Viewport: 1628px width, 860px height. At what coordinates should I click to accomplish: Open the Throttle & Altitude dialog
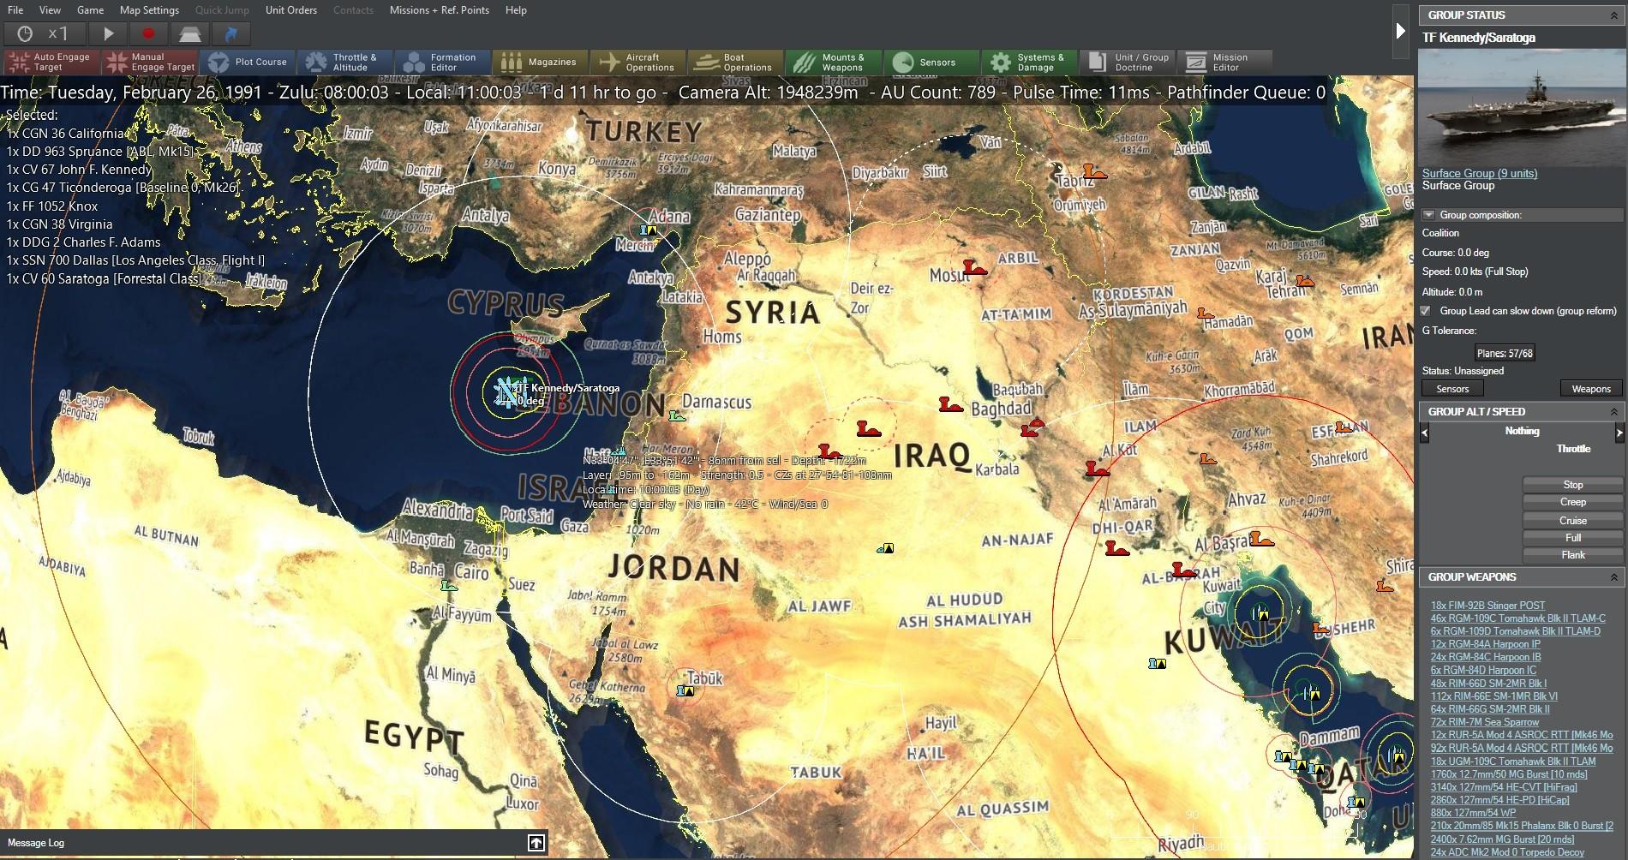(345, 61)
